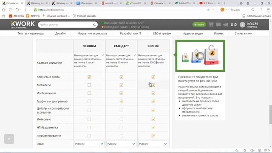This screenshot has width=272, height=153.
Task: Expand the undo arrow history dropdown
Action: tap(20, 10)
